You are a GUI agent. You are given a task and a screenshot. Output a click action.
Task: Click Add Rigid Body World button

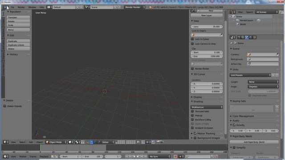point(254,142)
